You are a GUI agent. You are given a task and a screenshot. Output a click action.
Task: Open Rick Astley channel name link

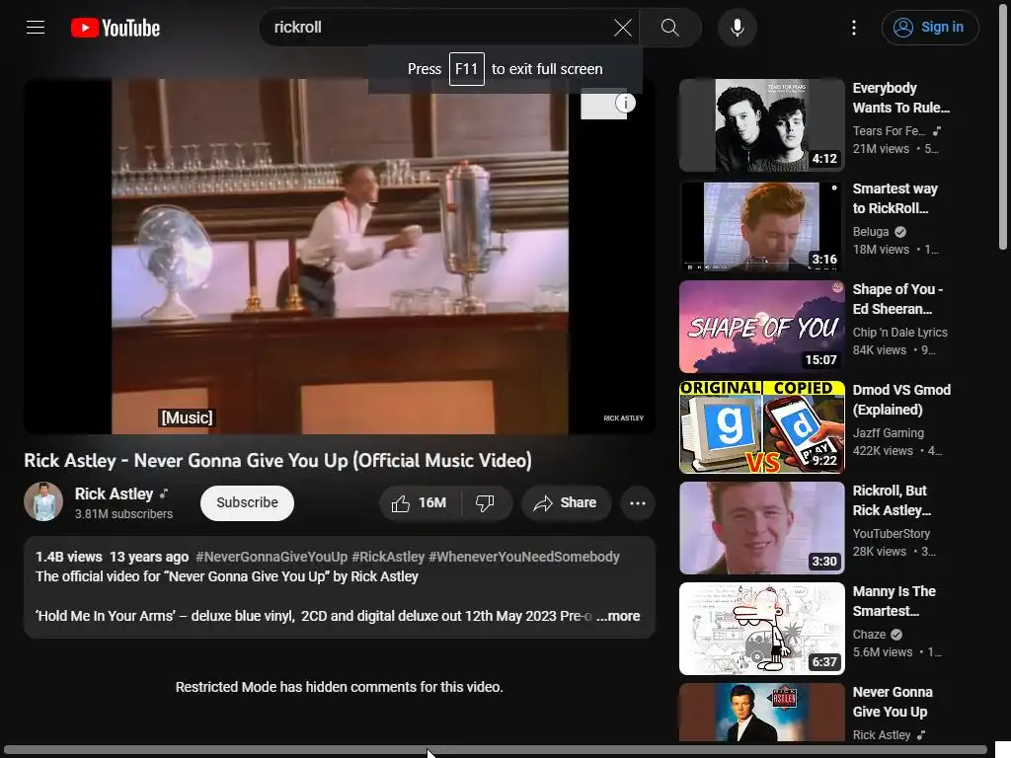tap(115, 493)
